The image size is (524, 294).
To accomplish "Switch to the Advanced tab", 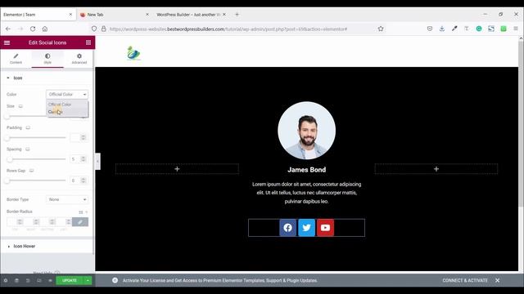I will click(x=79, y=59).
